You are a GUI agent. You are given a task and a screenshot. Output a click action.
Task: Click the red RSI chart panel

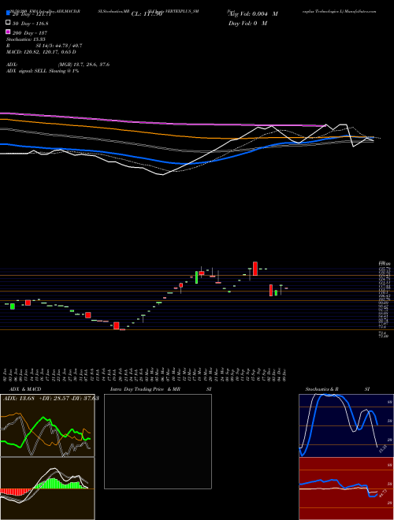pyautogui.click(x=346, y=488)
